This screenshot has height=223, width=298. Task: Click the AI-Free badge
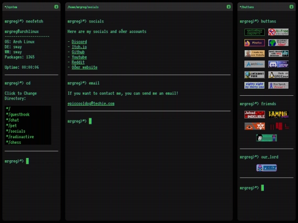pyautogui.click(x=279, y=32)
